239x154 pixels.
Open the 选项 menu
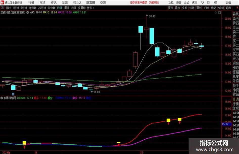click(194, 3)
